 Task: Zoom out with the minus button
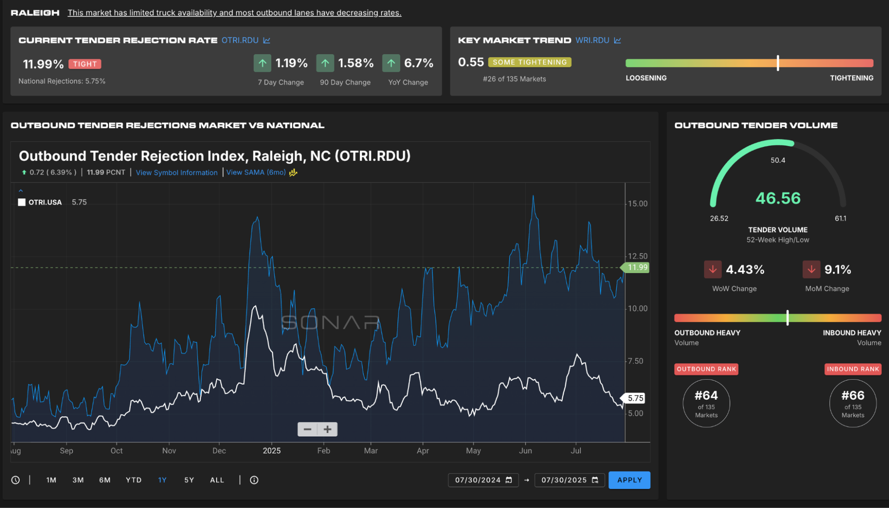pyautogui.click(x=307, y=429)
